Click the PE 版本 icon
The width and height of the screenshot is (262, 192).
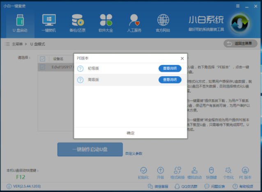point(245,173)
